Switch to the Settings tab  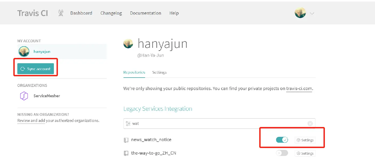click(159, 72)
